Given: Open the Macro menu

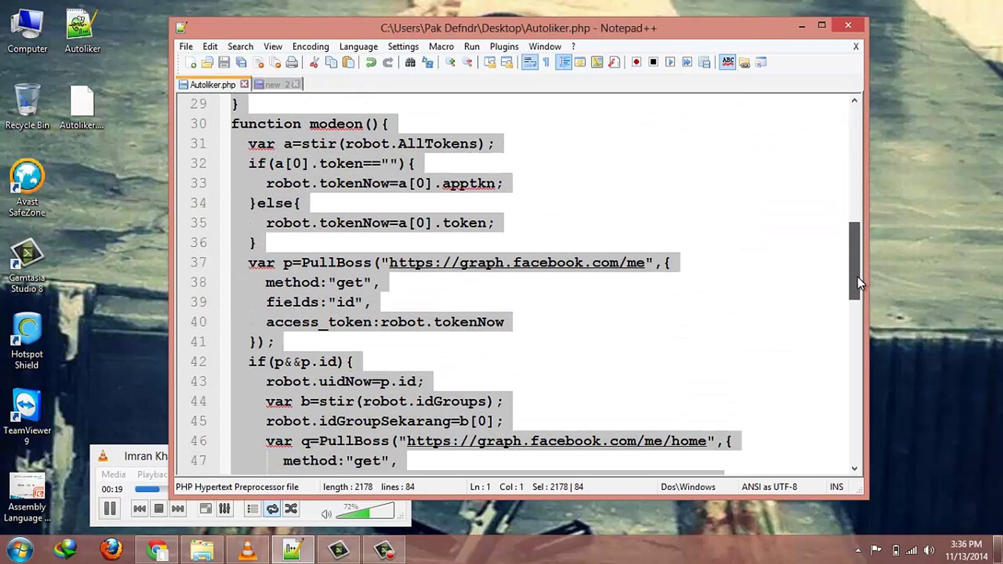Looking at the screenshot, I should [441, 46].
